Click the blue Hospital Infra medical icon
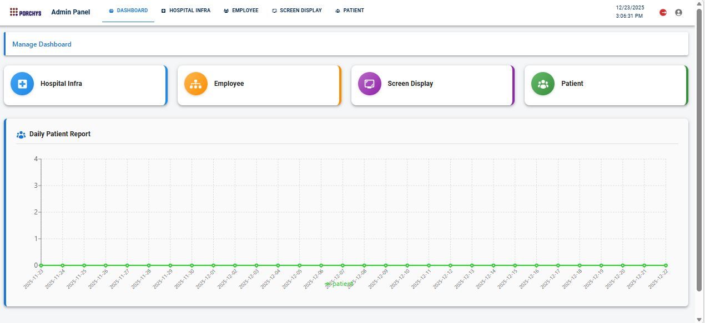 [x=22, y=84]
